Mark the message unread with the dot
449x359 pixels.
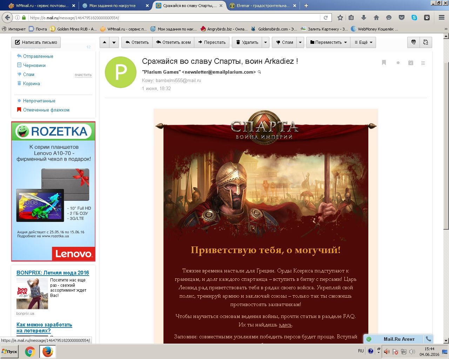pos(398,63)
